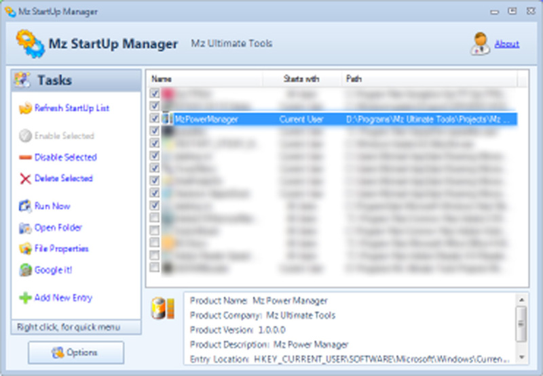Click the Product Name: Mz Power Manager line

tap(259, 301)
